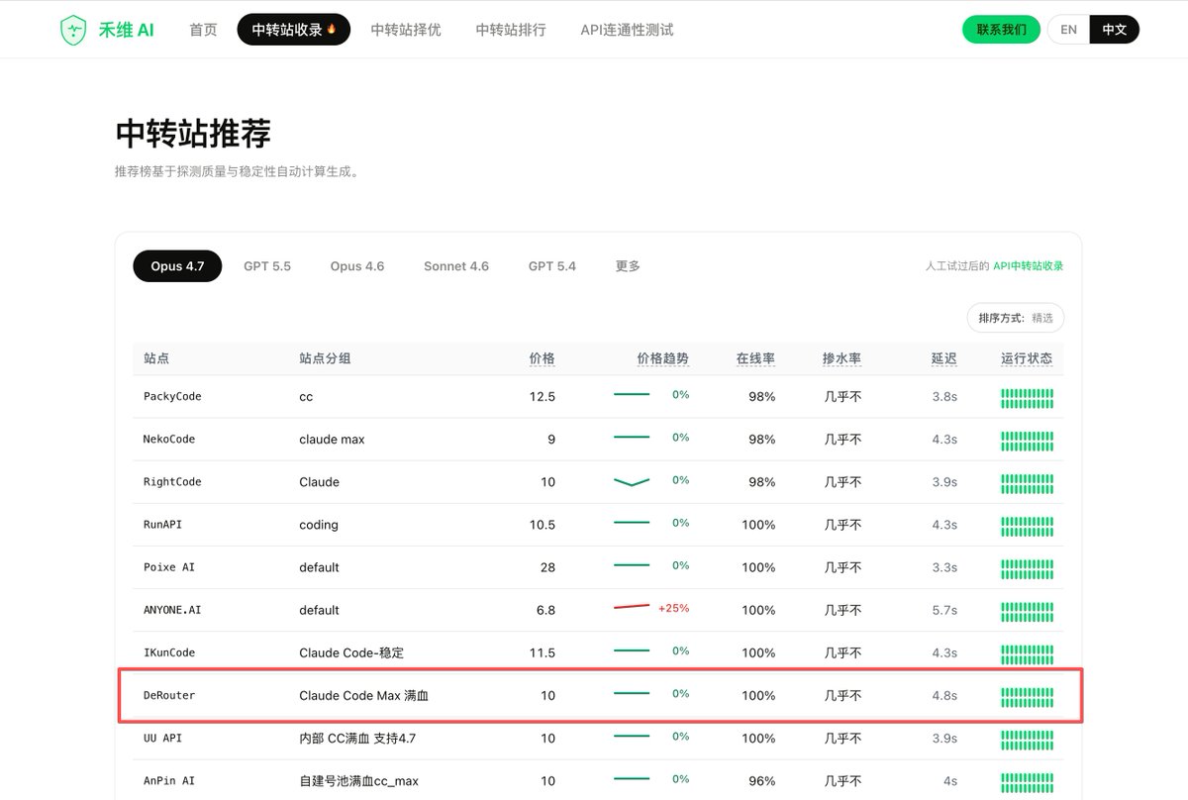The height and width of the screenshot is (800, 1188).
Task: Click the Claude Code-稳定 group cell
Action: tap(351, 652)
